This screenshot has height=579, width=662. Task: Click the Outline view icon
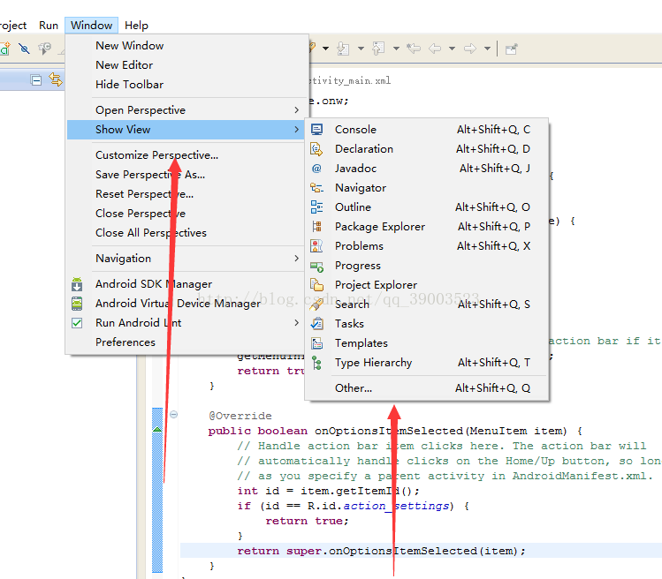point(316,207)
